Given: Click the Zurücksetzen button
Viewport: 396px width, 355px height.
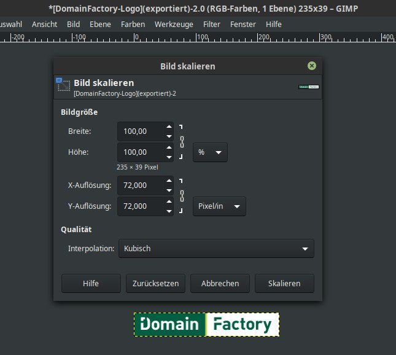Looking at the screenshot, I should pos(155,284).
